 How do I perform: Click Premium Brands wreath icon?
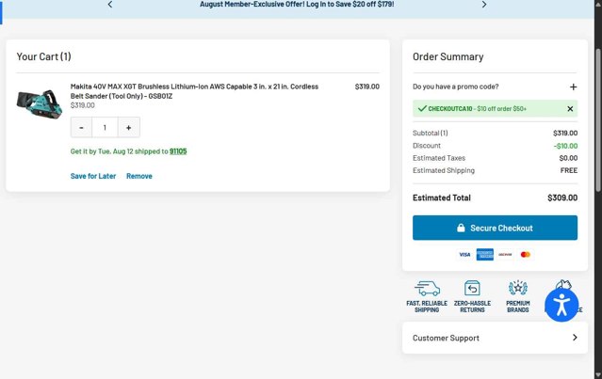518,288
